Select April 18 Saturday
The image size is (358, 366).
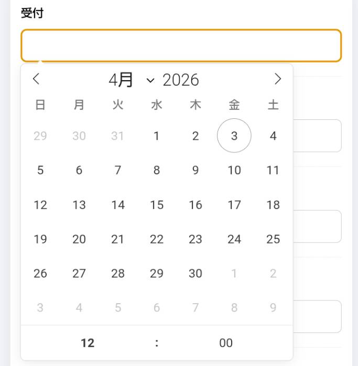click(273, 205)
